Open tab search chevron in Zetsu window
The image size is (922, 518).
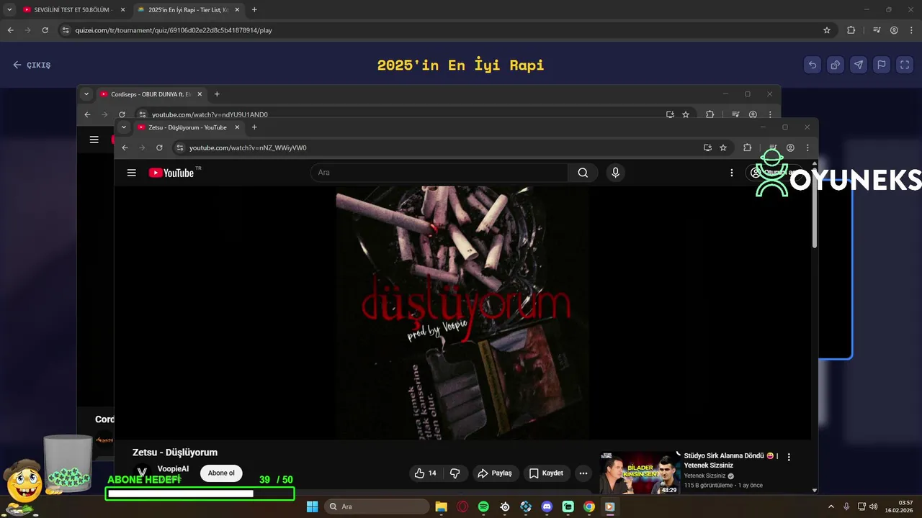(x=124, y=127)
